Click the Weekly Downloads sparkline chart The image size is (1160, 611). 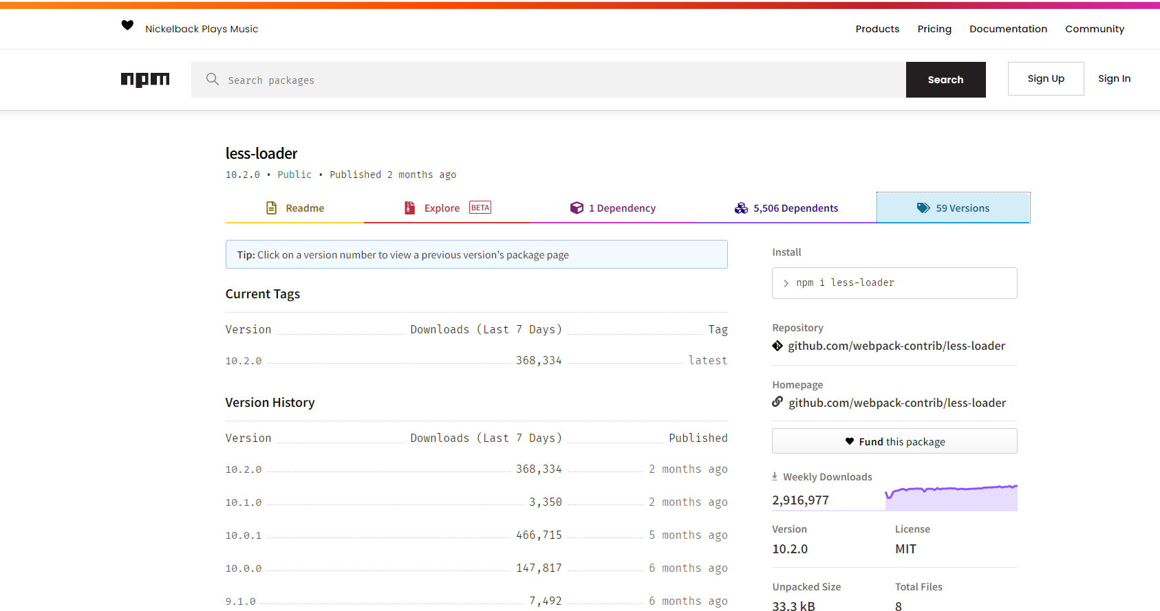click(x=951, y=498)
